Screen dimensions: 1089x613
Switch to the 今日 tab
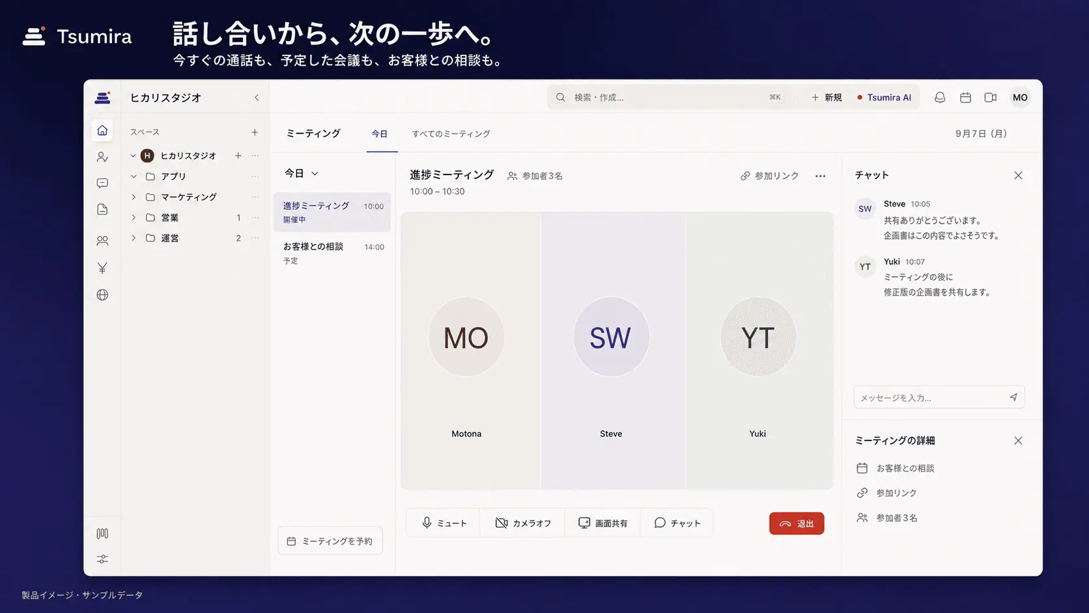[x=380, y=134]
